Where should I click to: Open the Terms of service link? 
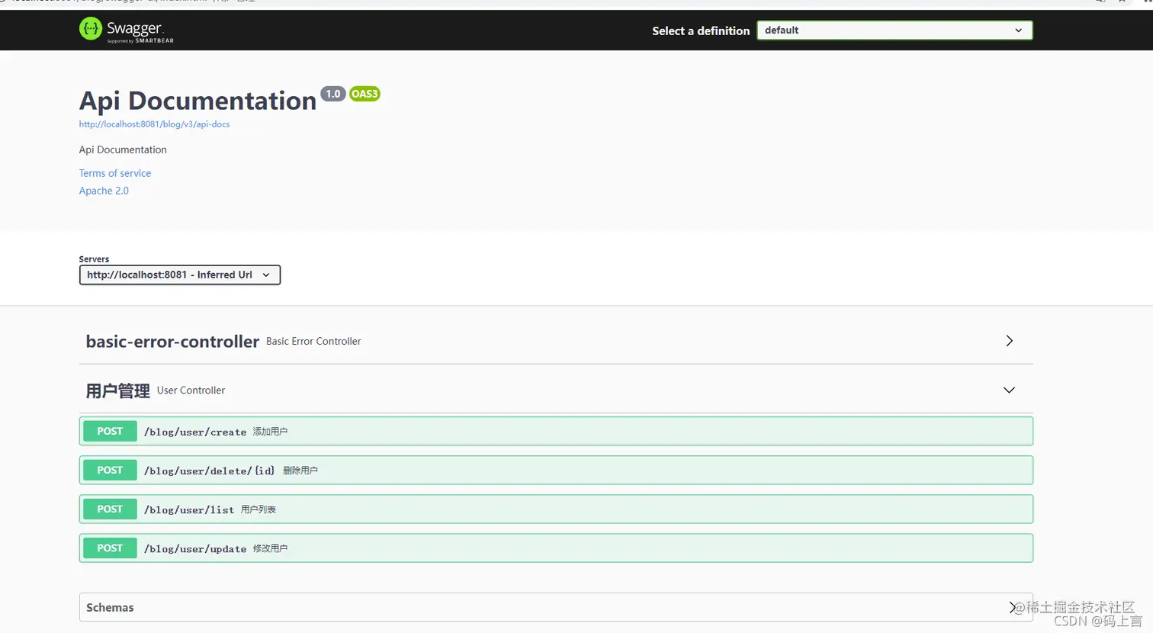tap(115, 173)
